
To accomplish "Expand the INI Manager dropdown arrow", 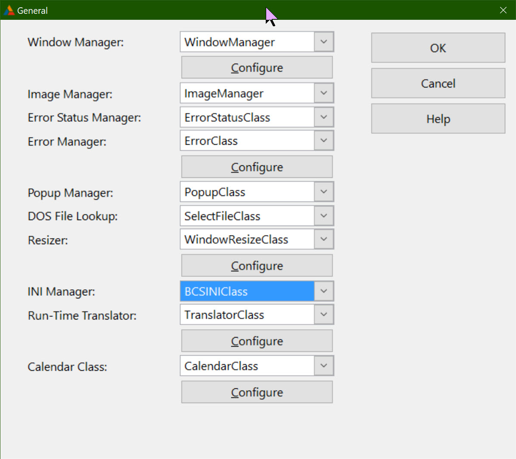I will [324, 291].
